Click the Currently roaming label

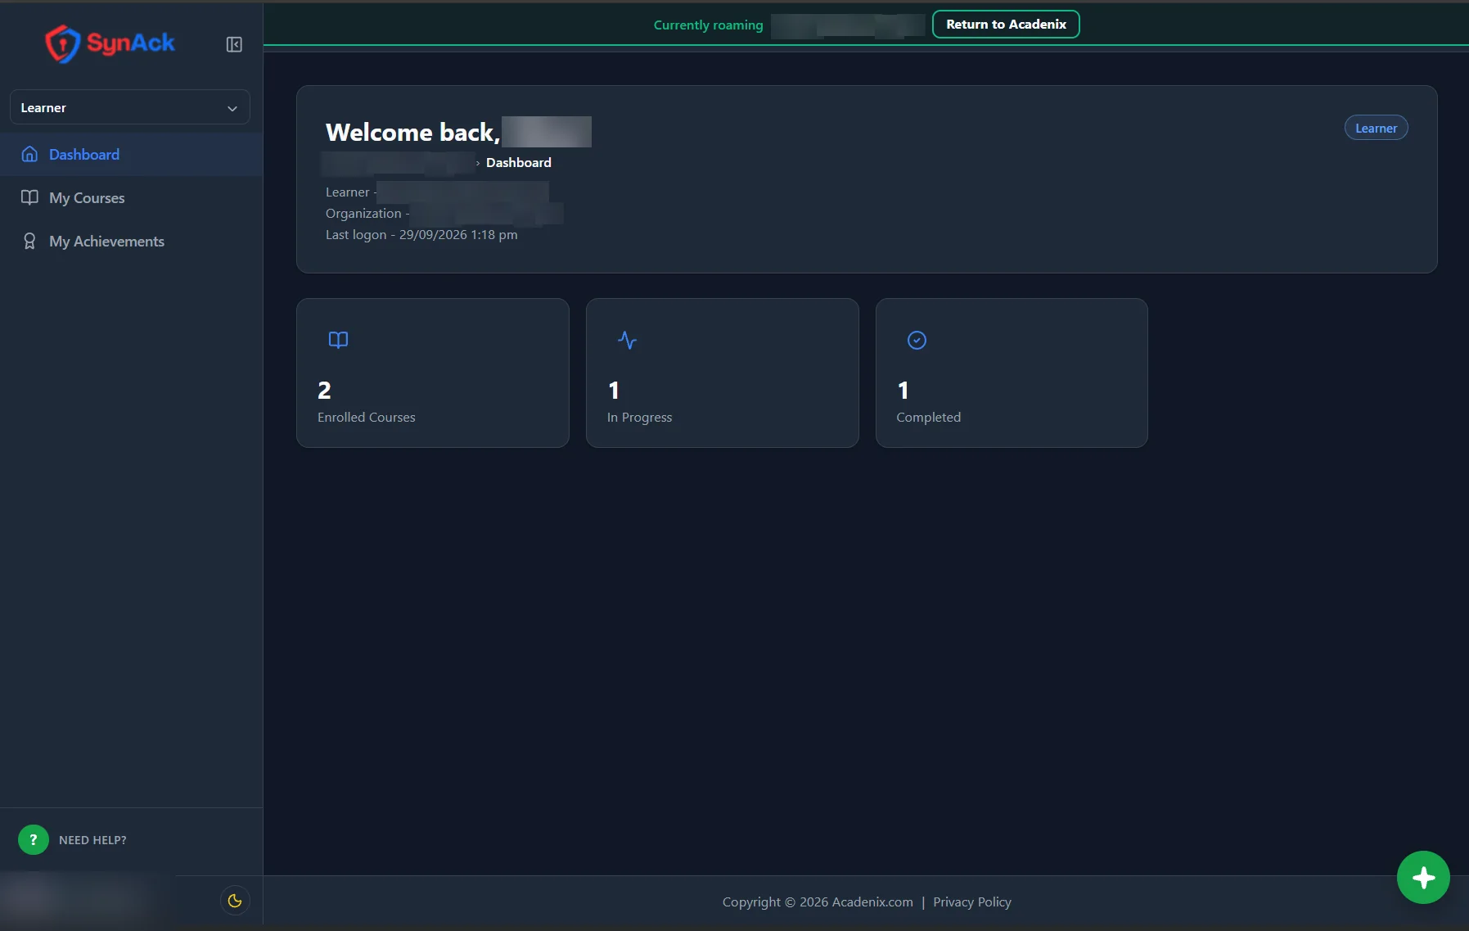click(x=708, y=25)
